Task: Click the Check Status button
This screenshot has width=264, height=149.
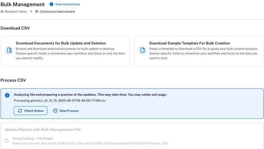Action: (31, 111)
